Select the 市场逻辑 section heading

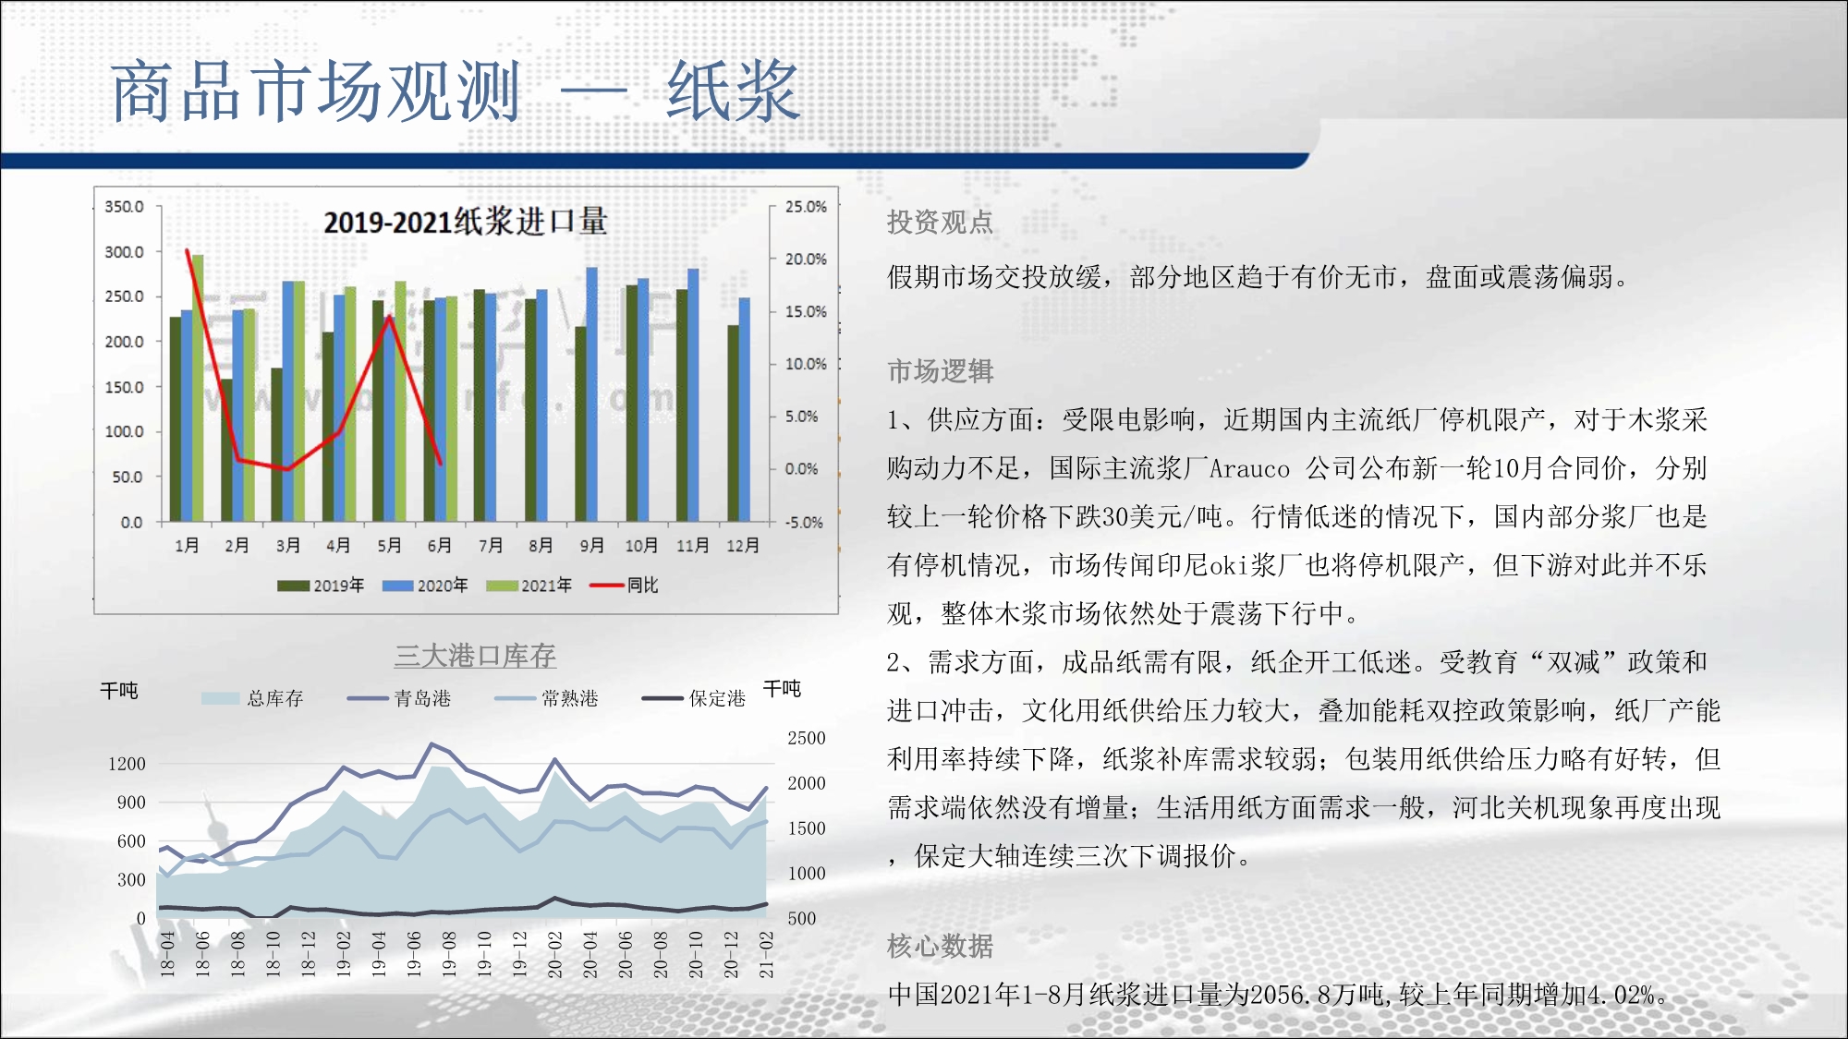click(x=940, y=371)
